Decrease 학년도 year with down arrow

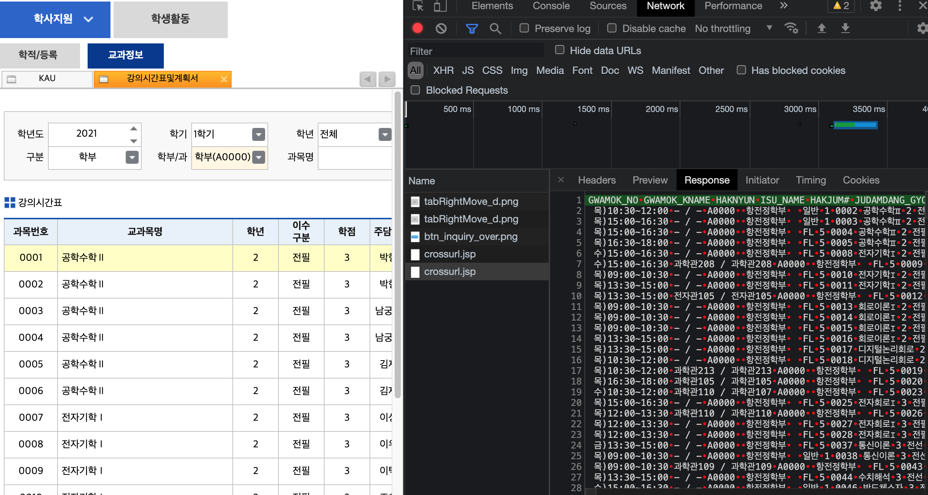[x=133, y=141]
